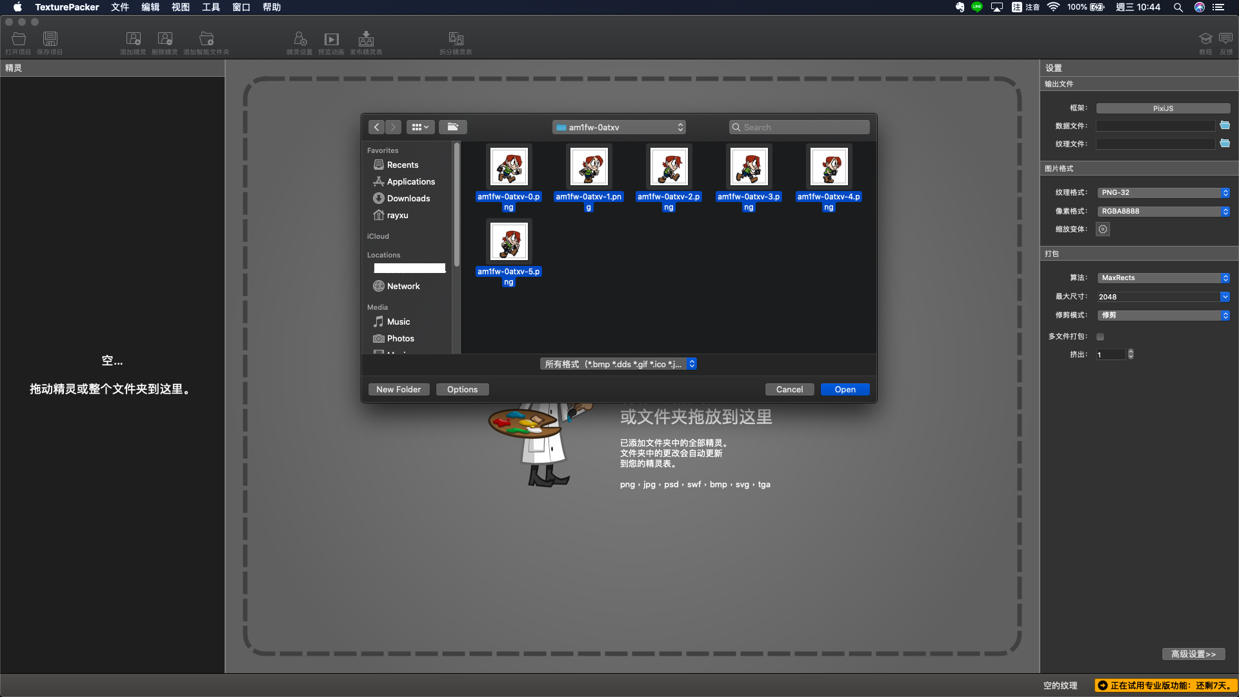Click the Downloads sidebar item
This screenshot has height=697, width=1239.
[408, 198]
